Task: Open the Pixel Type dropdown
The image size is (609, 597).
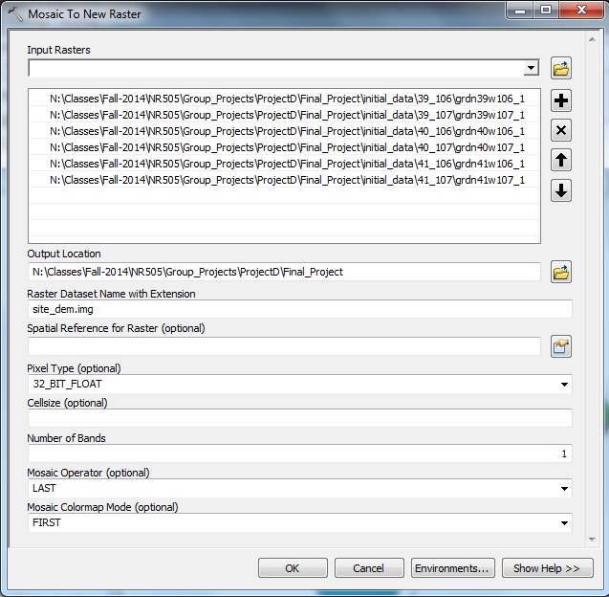Action: (x=563, y=385)
